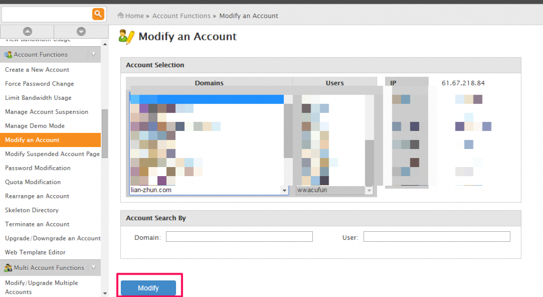
Task: Select Terminate an Account in sidebar
Action: pyautogui.click(x=37, y=224)
